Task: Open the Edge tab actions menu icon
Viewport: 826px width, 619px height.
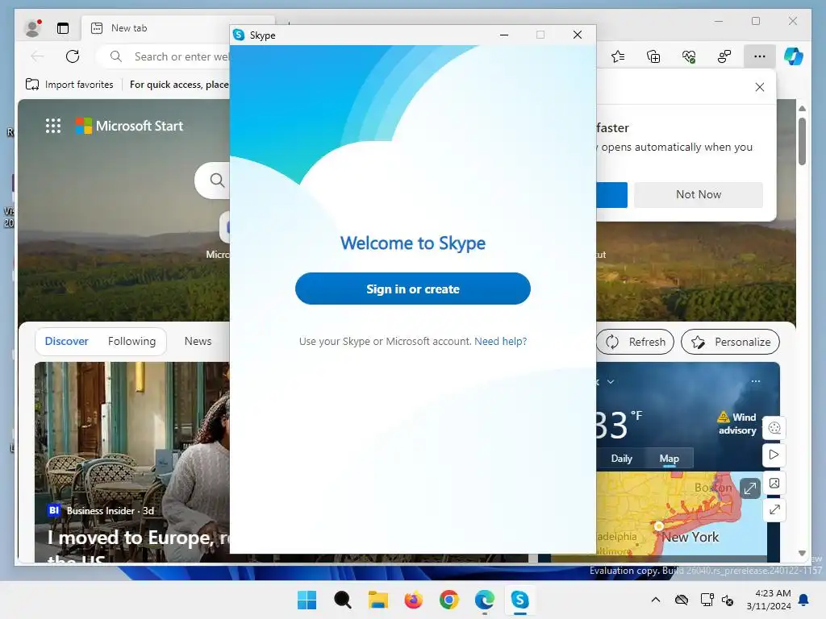Action: tap(63, 28)
